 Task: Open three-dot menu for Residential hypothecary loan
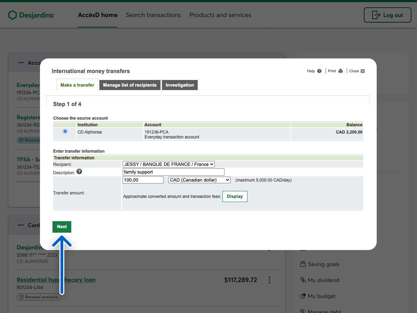(x=269, y=280)
